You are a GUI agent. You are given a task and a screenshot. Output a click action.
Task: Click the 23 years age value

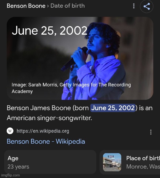click(18, 167)
